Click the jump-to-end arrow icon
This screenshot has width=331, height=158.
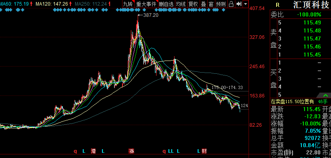(239, 4)
